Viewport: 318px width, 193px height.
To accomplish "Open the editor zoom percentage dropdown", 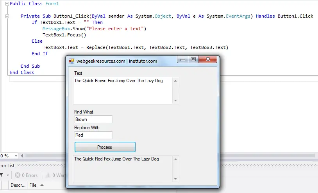I will (15, 156).
